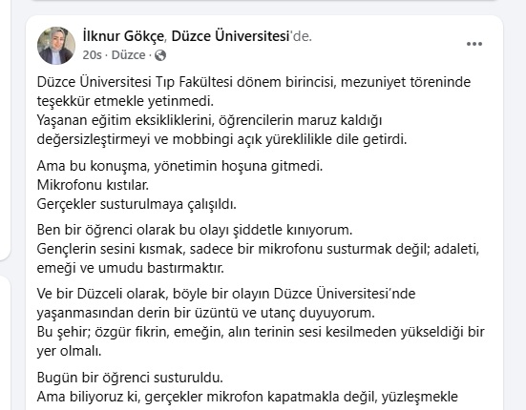Viewport: 526px width, 410px height.
Task: Open the three-dot post options menu
Action: (474, 44)
